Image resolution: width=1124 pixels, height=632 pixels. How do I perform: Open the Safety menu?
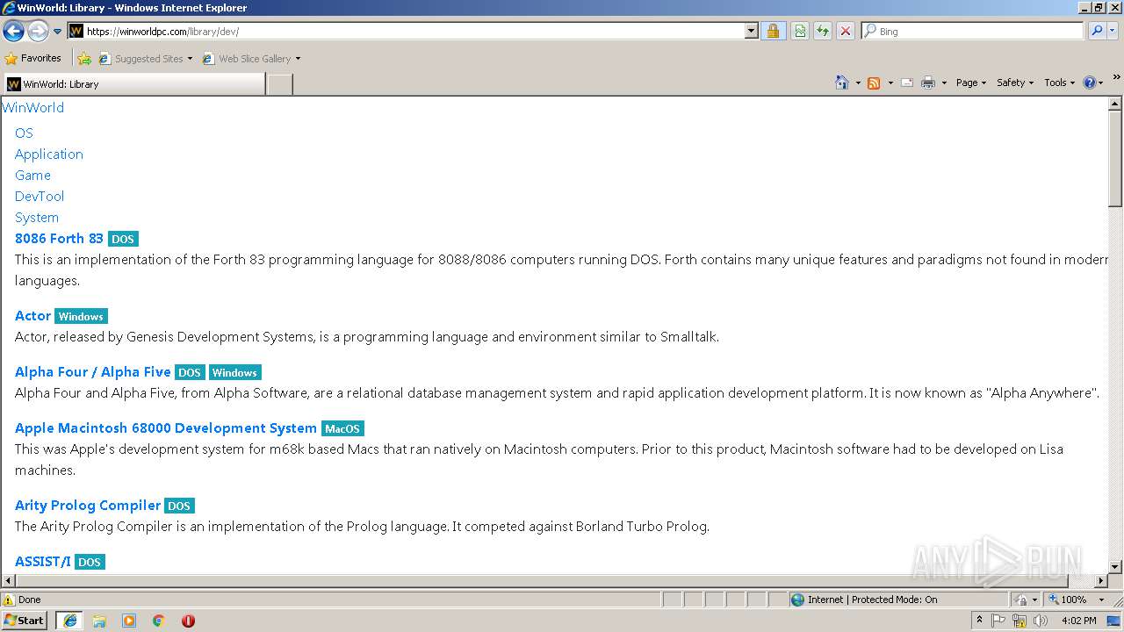click(1015, 83)
